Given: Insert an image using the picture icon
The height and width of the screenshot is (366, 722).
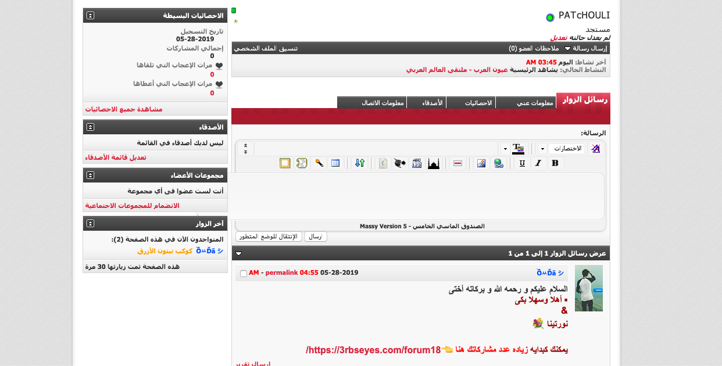Looking at the screenshot, I should pyautogui.click(x=481, y=163).
